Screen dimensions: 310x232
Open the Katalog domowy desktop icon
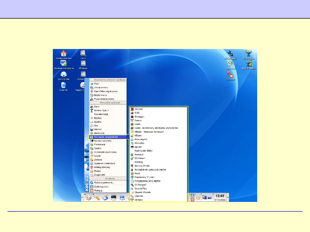coord(64,54)
